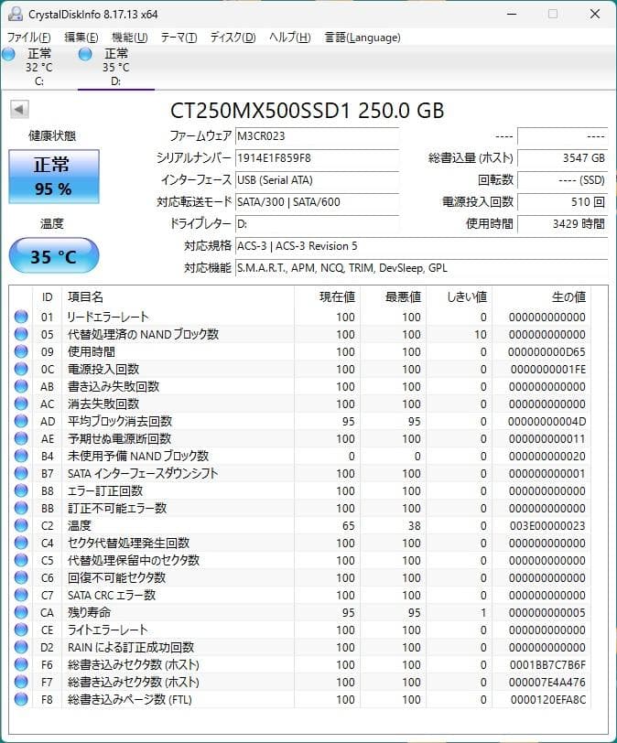Click the transfer mode field SATA/300 | SATA/600
This screenshot has width=617, height=743.
coord(317,202)
